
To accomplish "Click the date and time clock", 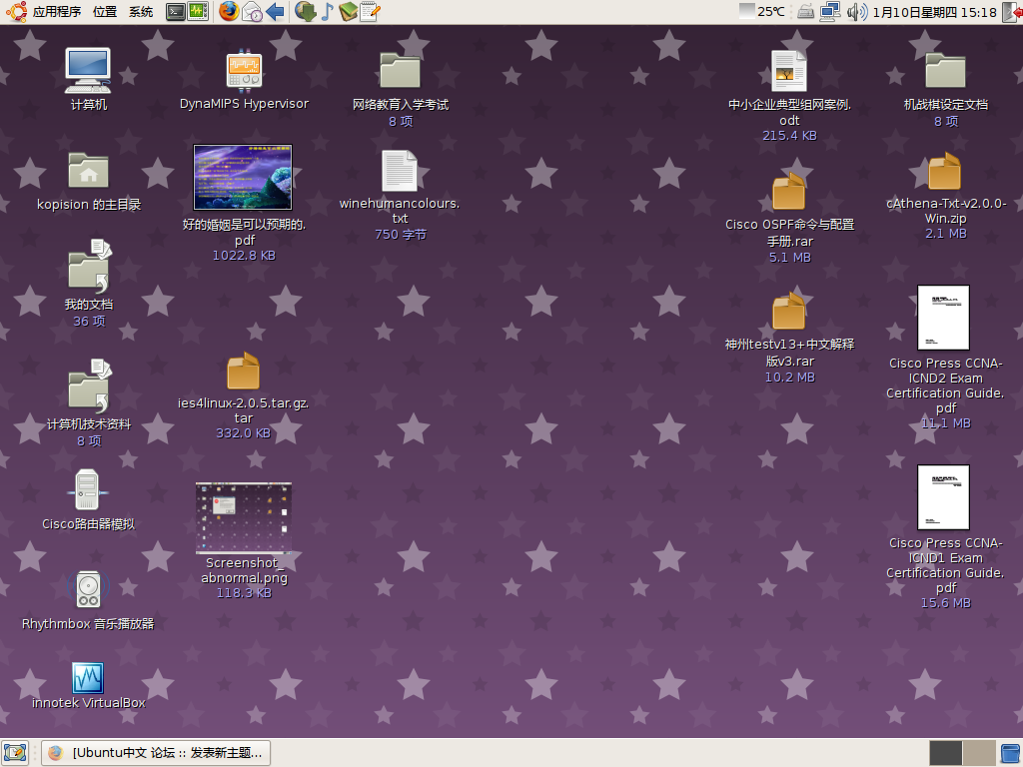I will tap(934, 12).
